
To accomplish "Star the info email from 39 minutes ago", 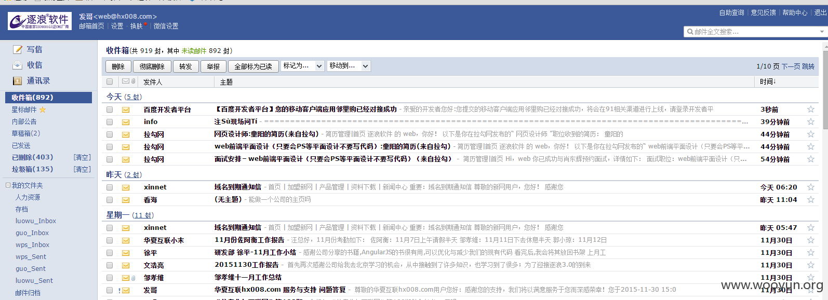I will (x=810, y=122).
